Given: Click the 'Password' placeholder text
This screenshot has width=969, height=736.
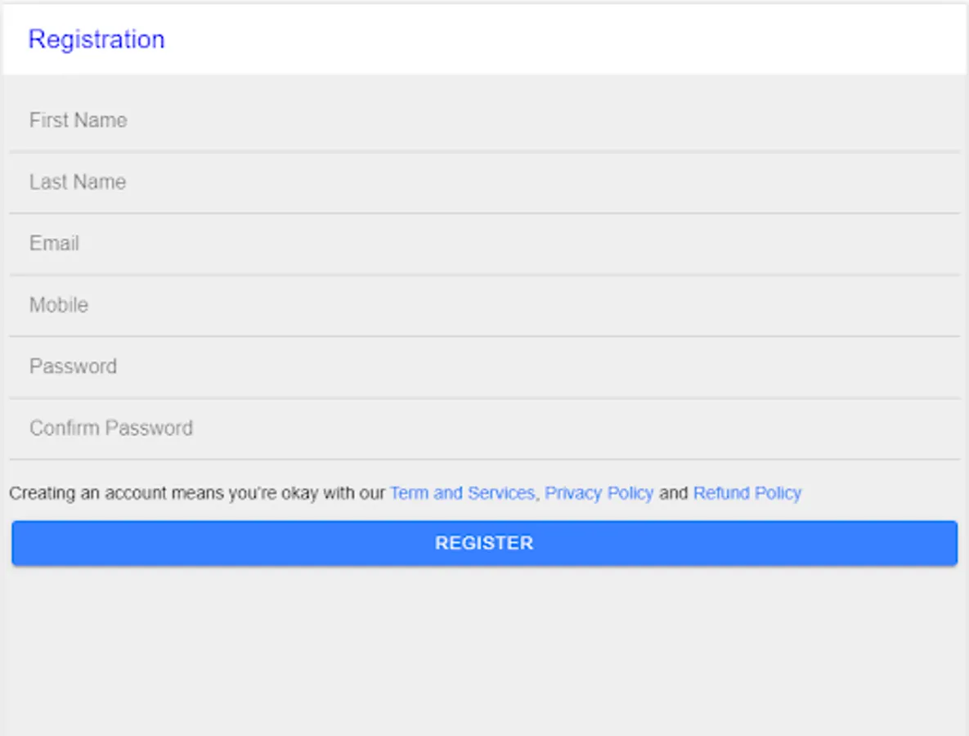Looking at the screenshot, I should (73, 366).
